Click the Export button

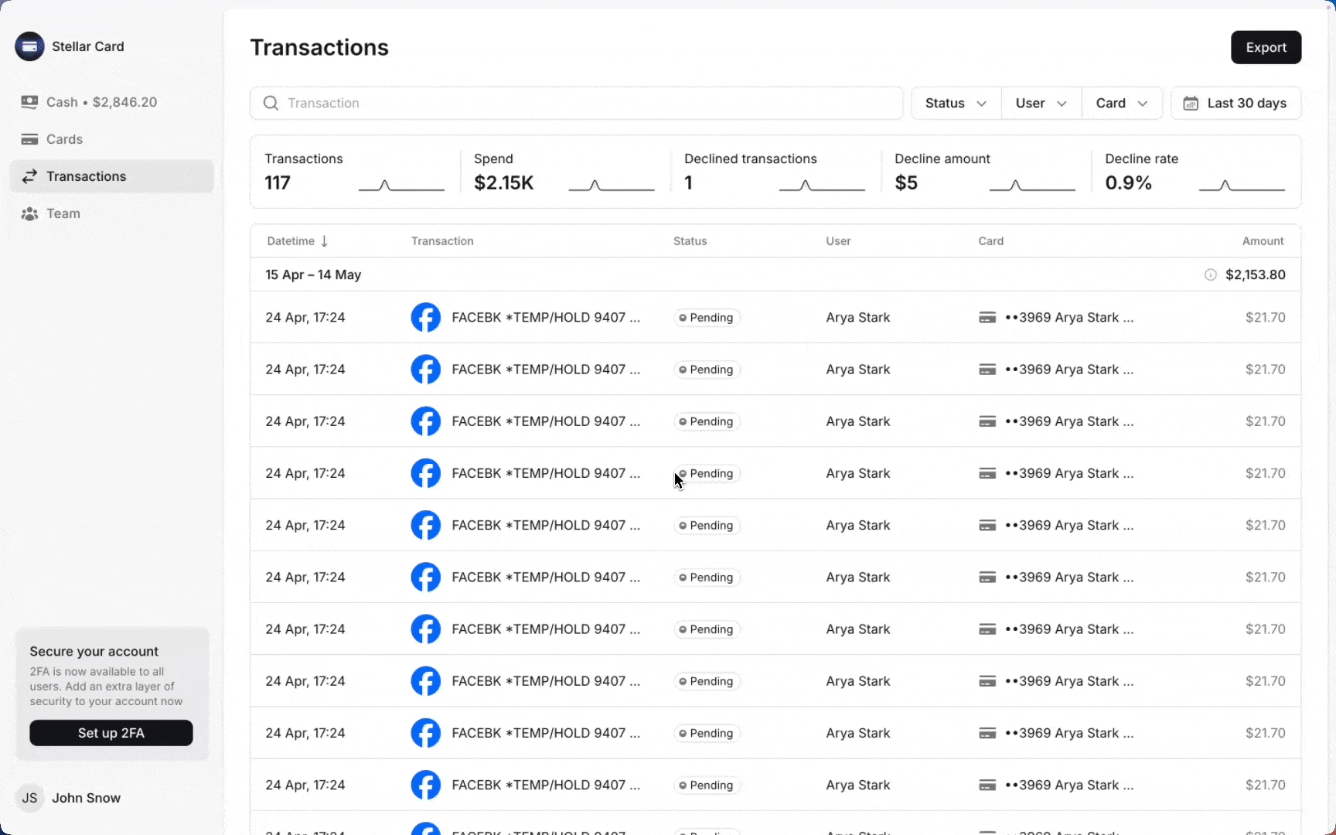(1266, 47)
